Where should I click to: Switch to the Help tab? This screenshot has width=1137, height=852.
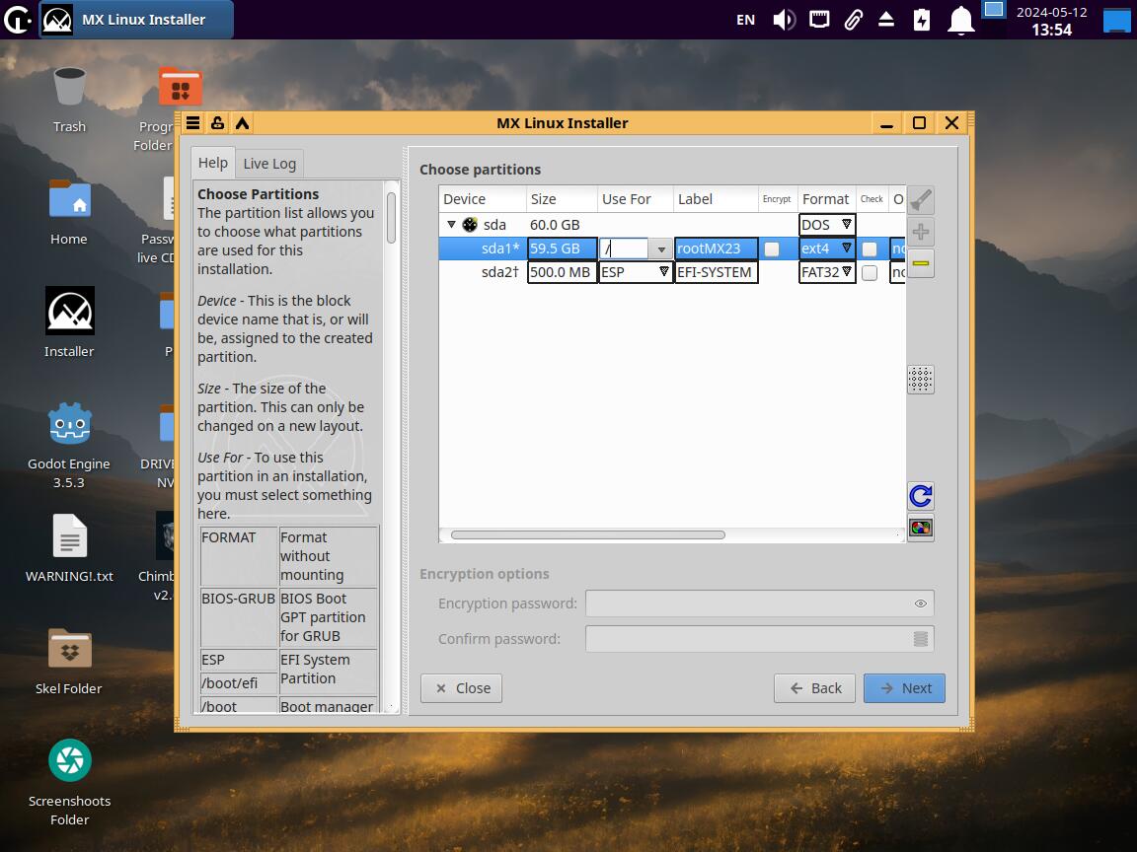(213, 163)
